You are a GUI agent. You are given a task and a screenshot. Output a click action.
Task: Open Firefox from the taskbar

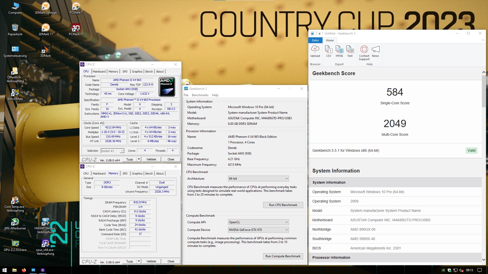pos(24,270)
